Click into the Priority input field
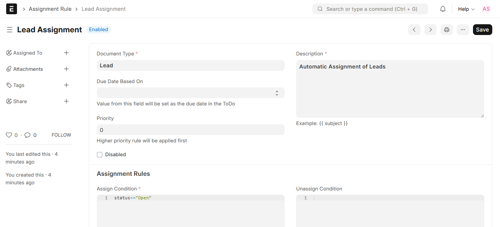This screenshot has width=500, height=227. click(x=190, y=130)
